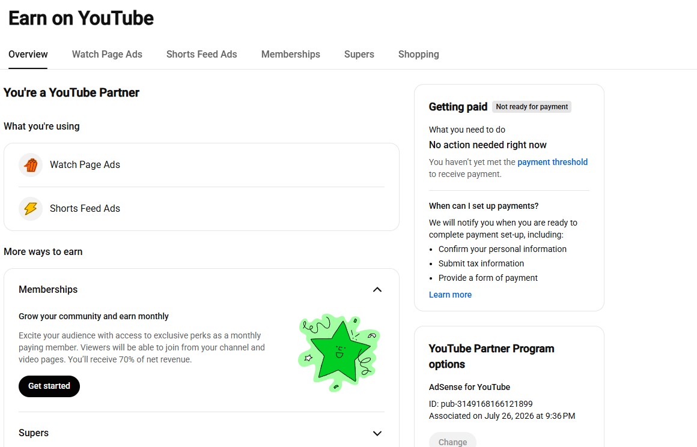697x447 pixels.
Task: Click the Not ready for payment badge
Action: tap(532, 107)
